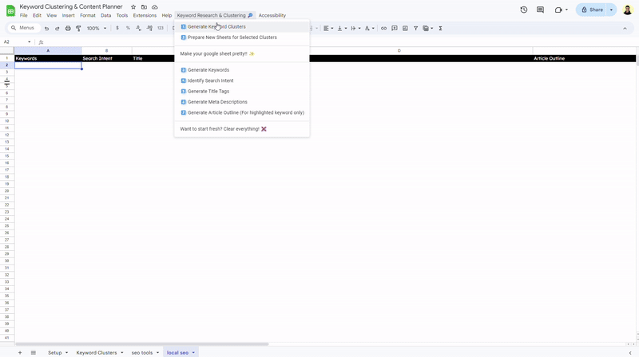
Task: Collapse the toolbar with chevron arrow
Action: (x=625, y=28)
